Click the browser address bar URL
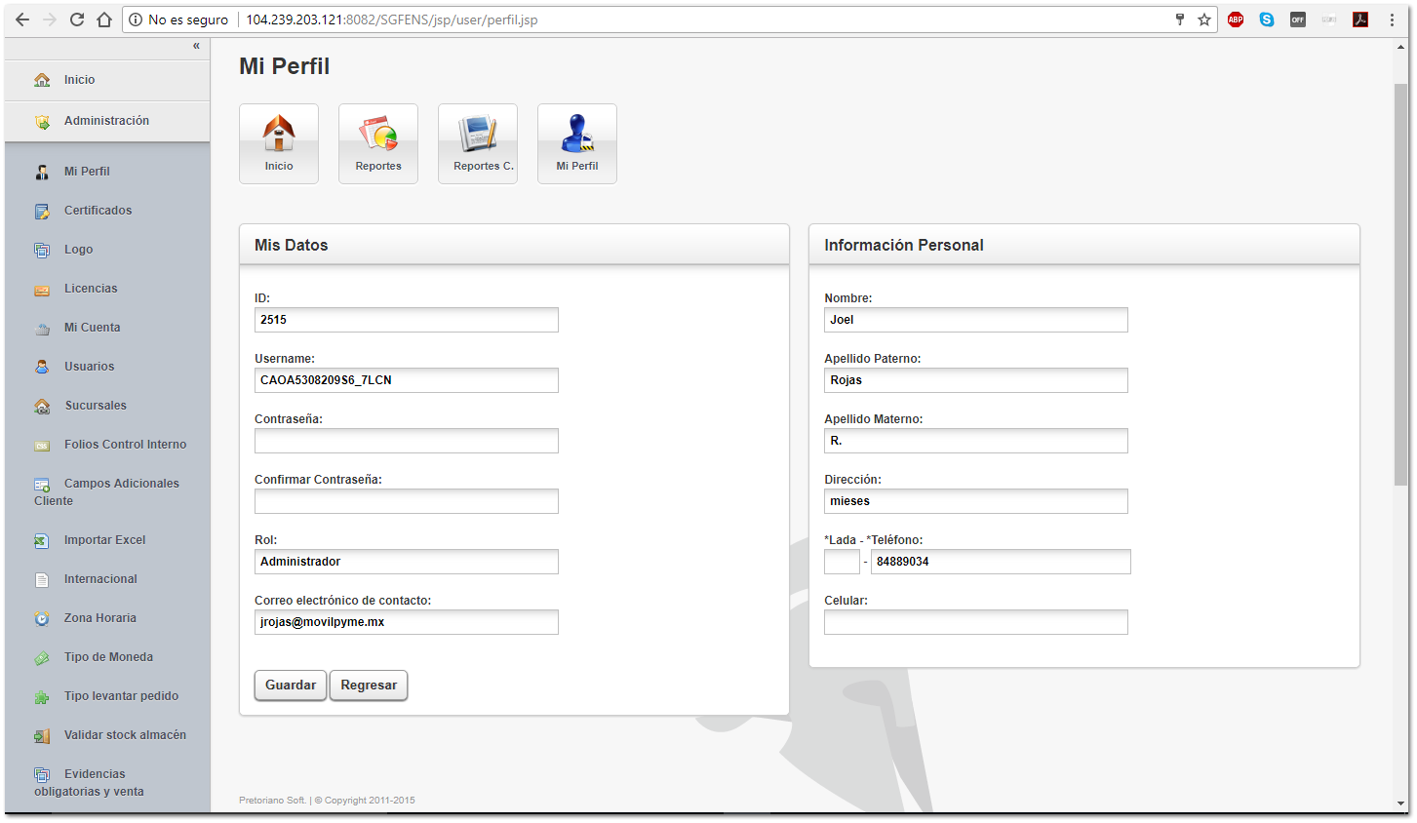Viewport: 1417px width, 823px height. pyautogui.click(x=391, y=20)
